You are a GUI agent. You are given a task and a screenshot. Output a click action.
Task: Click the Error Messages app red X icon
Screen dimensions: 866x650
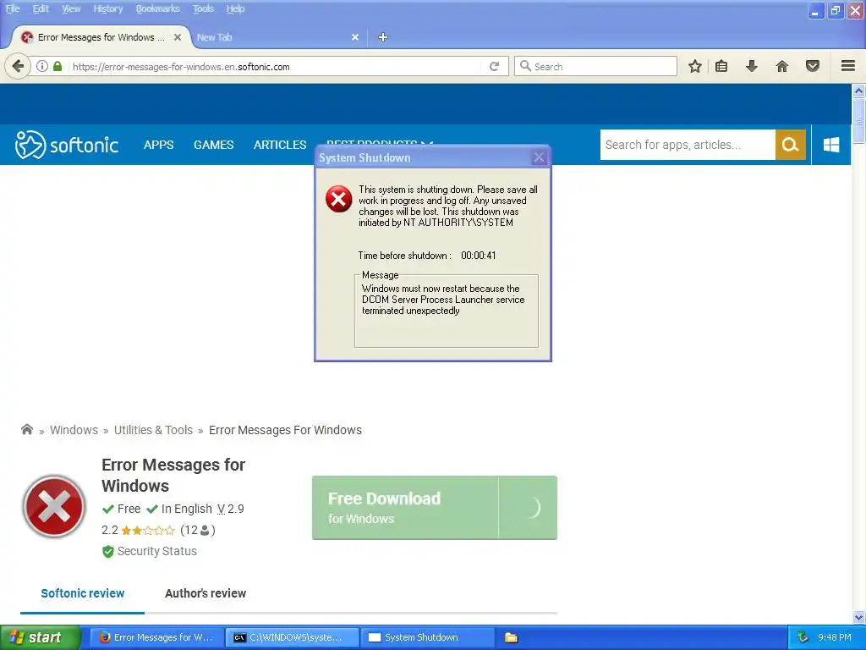(x=54, y=506)
